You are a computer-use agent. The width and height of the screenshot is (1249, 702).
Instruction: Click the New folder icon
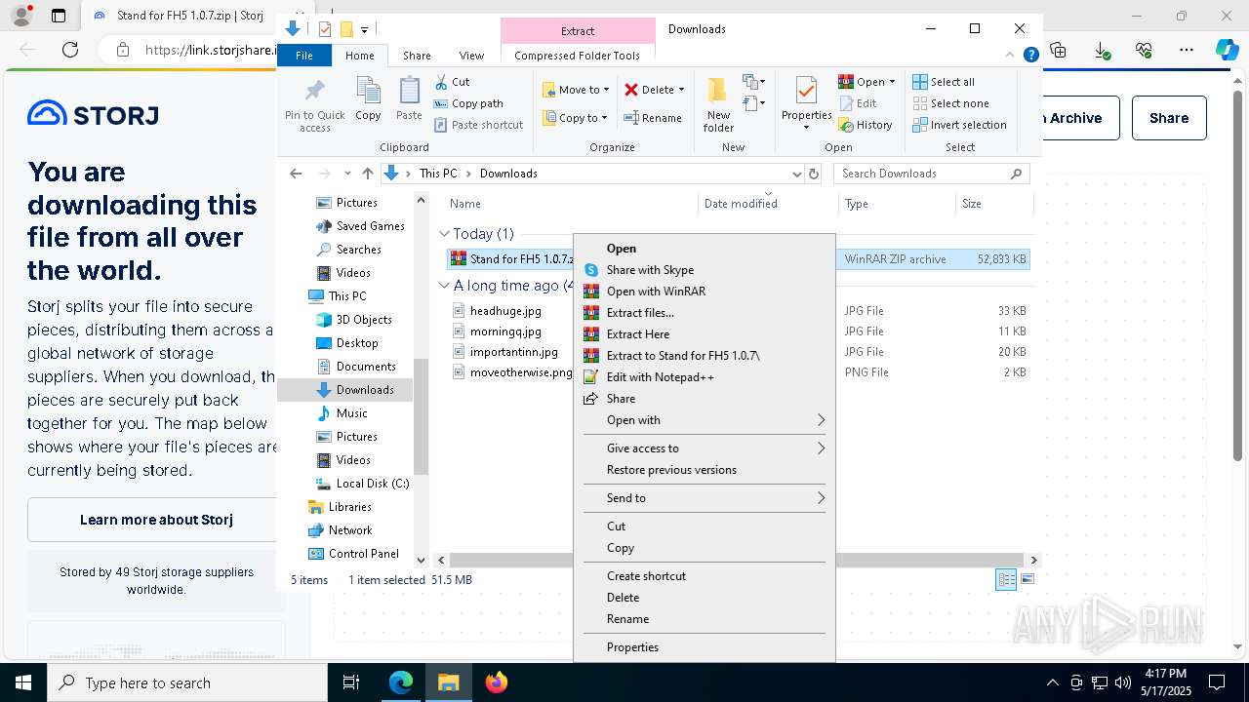[x=718, y=91]
